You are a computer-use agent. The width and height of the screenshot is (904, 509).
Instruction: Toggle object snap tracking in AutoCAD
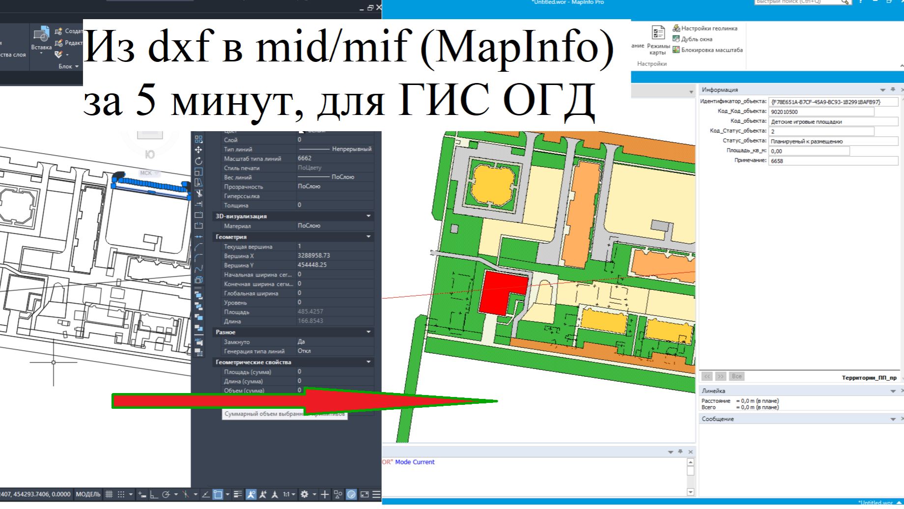(206, 494)
